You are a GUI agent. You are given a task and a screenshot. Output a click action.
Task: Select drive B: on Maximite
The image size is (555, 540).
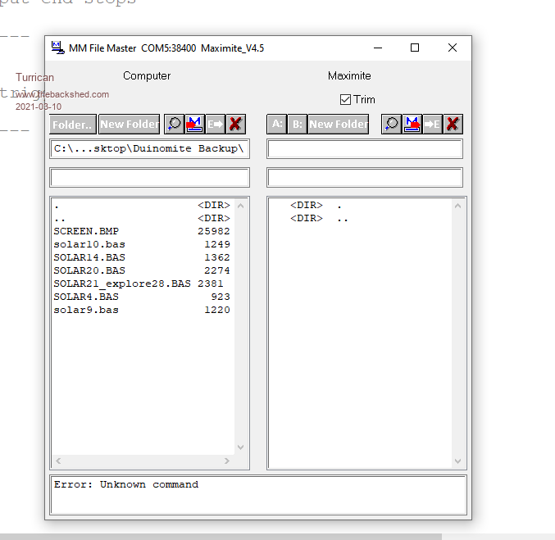pyautogui.click(x=297, y=124)
